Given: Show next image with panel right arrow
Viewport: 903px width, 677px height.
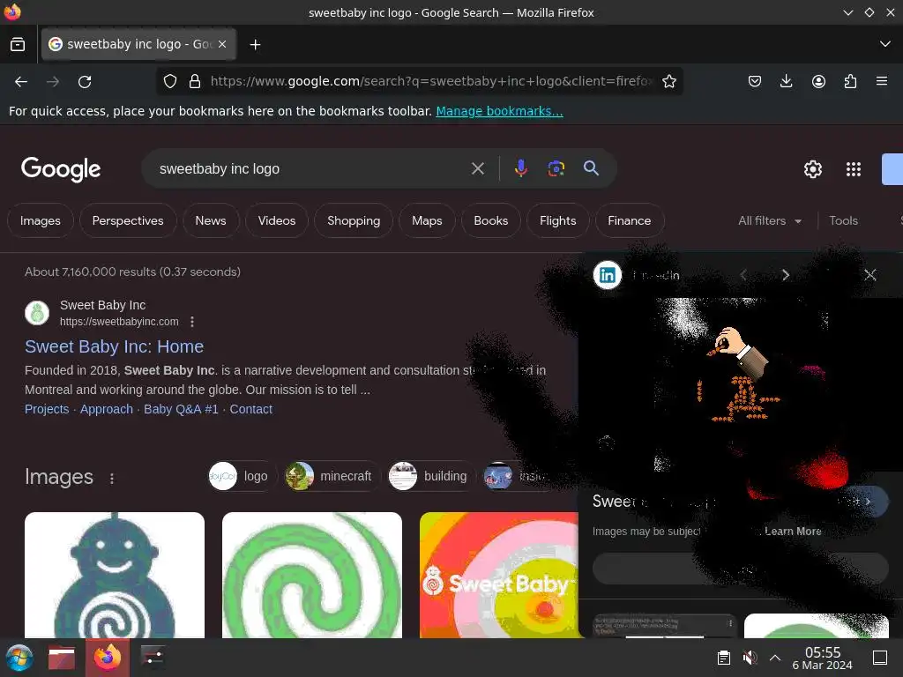Looking at the screenshot, I should pyautogui.click(x=786, y=275).
